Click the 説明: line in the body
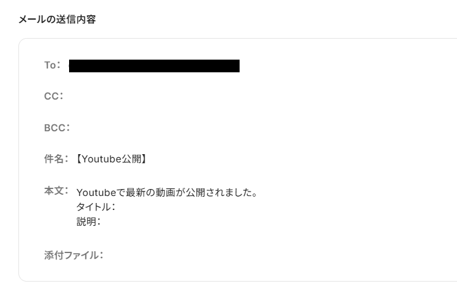The image size is (457, 307). click(x=89, y=221)
